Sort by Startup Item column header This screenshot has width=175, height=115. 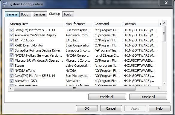pyautogui.click(x=36, y=24)
